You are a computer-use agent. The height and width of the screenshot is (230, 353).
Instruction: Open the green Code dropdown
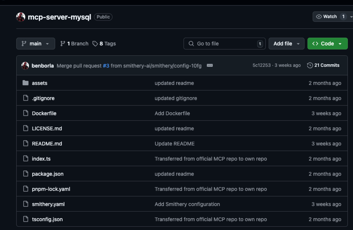click(327, 44)
